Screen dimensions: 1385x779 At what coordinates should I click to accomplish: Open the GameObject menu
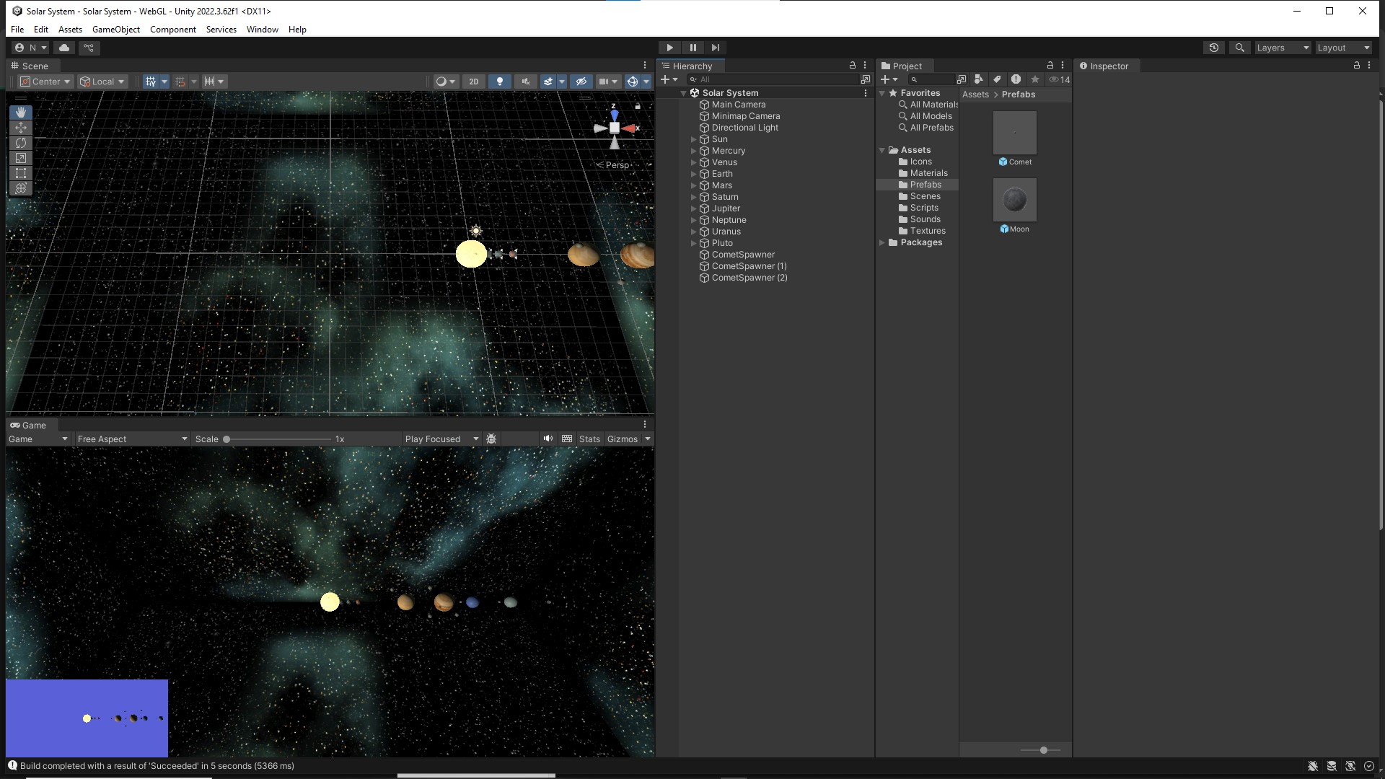click(115, 30)
